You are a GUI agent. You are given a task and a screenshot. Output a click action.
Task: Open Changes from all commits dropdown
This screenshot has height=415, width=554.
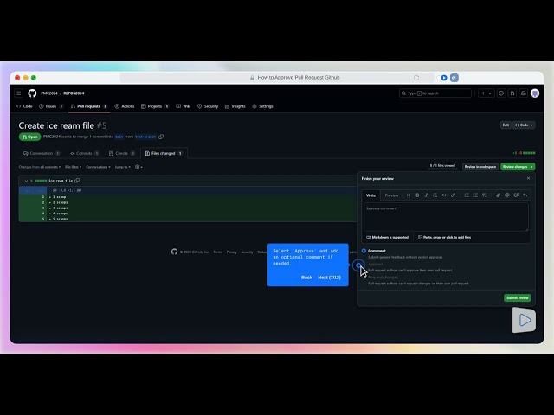point(40,167)
